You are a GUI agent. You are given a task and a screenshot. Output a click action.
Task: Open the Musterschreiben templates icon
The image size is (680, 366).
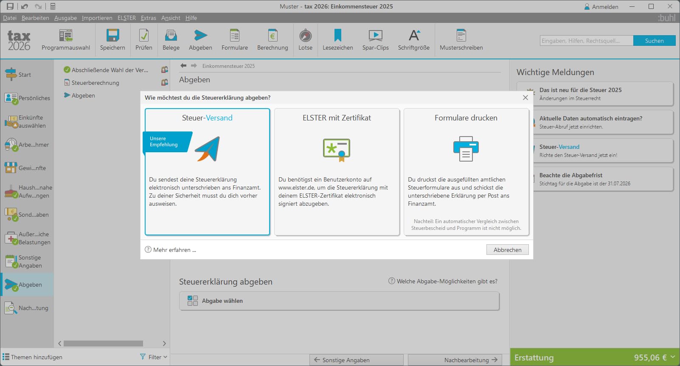tap(461, 36)
